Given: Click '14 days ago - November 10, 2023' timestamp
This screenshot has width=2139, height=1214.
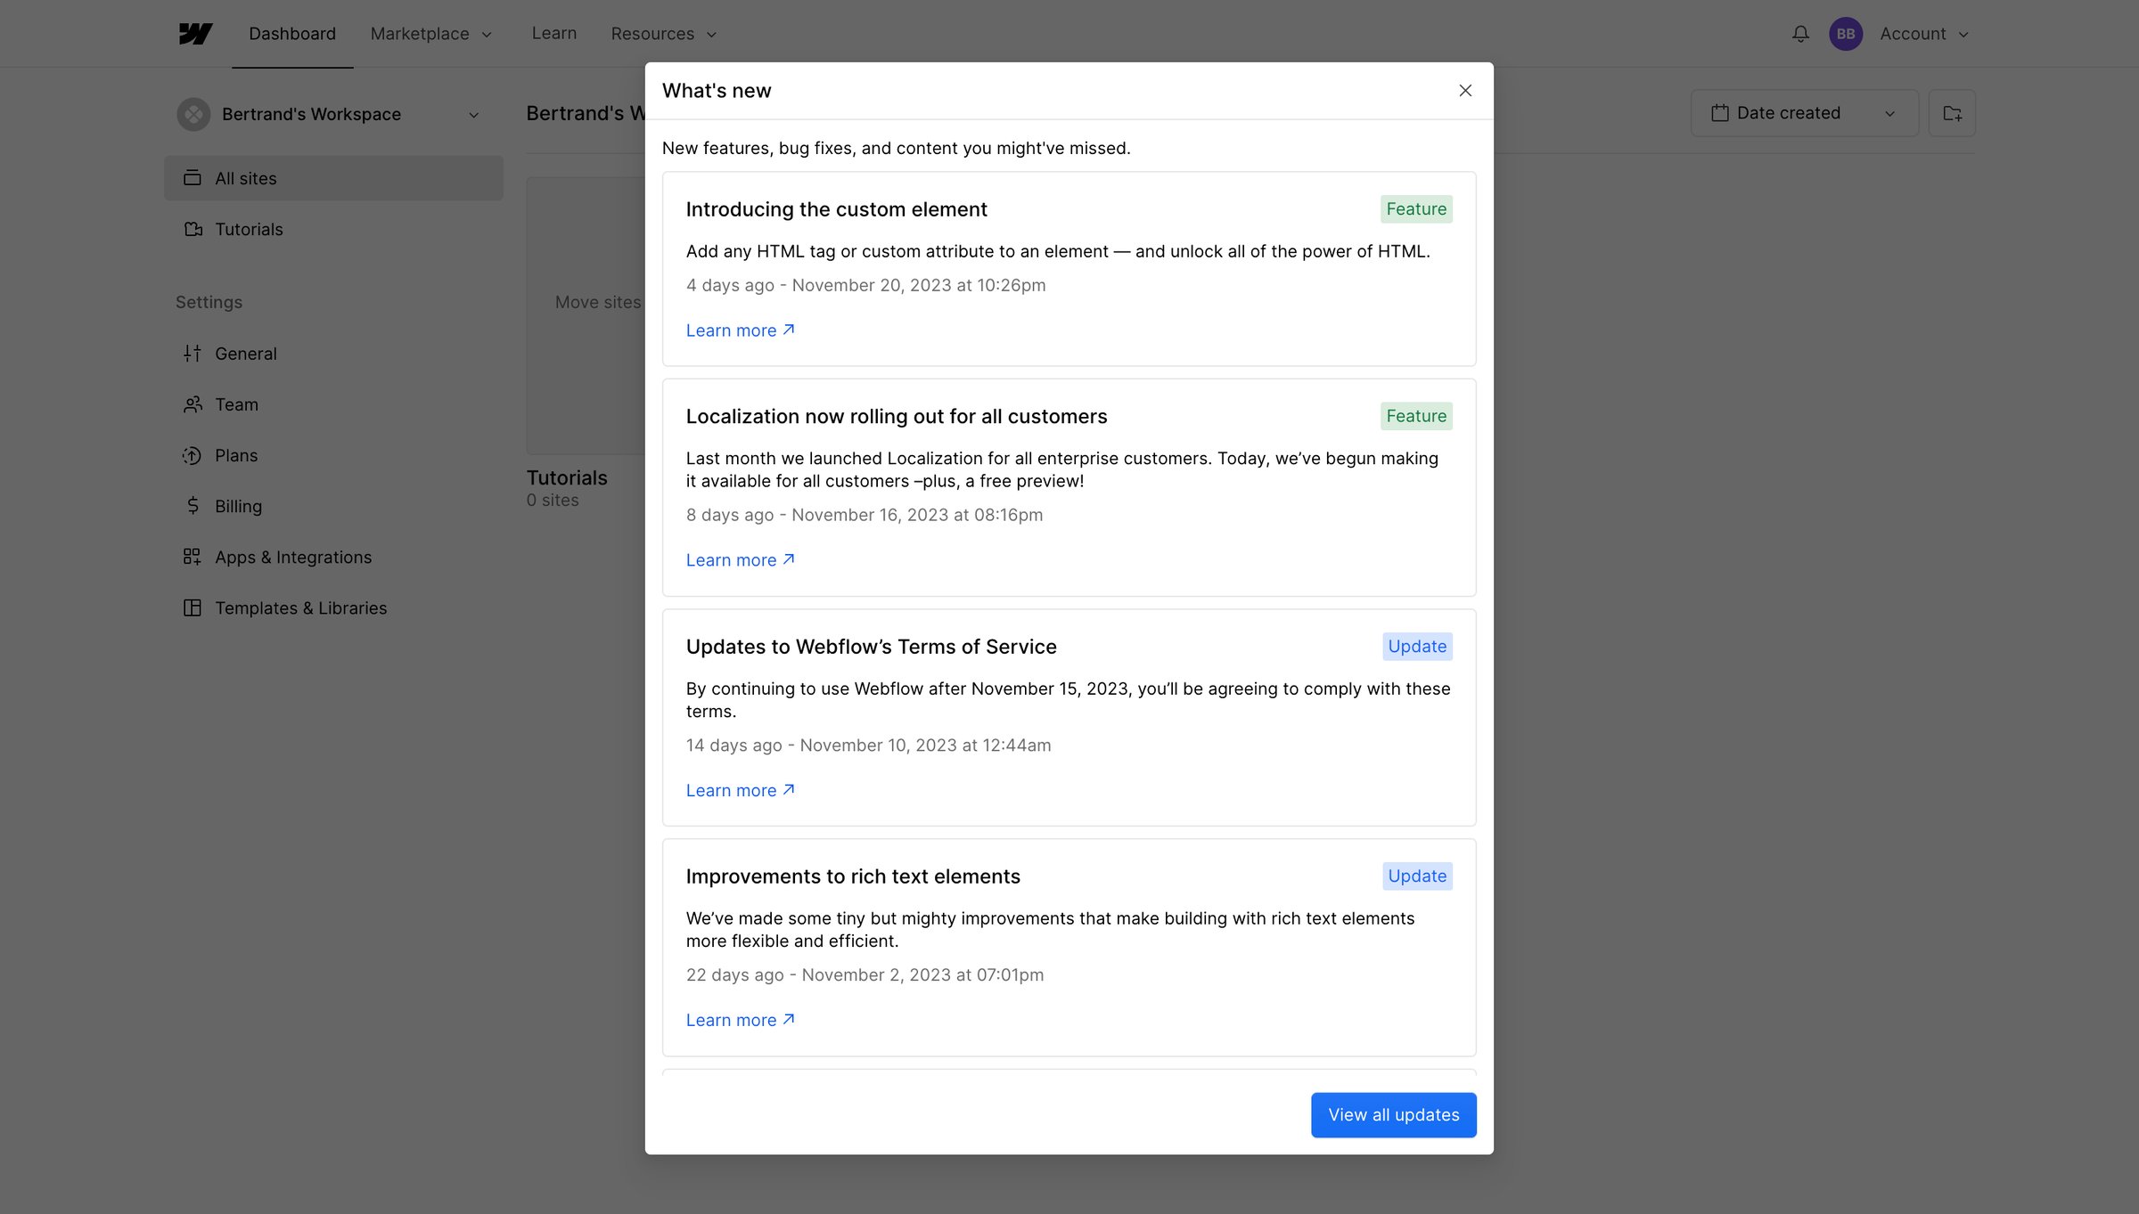Looking at the screenshot, I should pos(869,746).
